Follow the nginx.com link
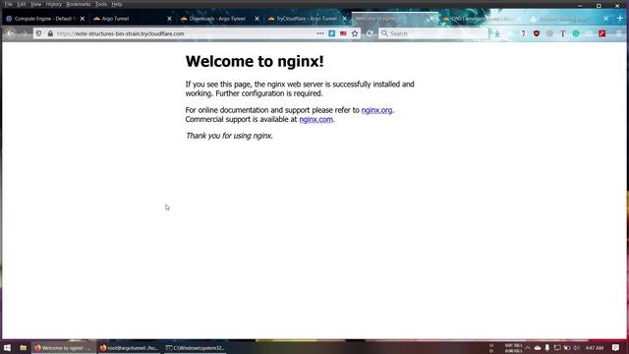Image resolution: width=629 pixels, height=354 pixels. [x=315, y=119]
